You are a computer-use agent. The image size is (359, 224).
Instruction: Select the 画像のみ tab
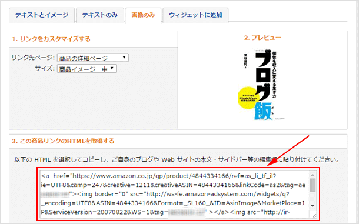pos(143,15)
